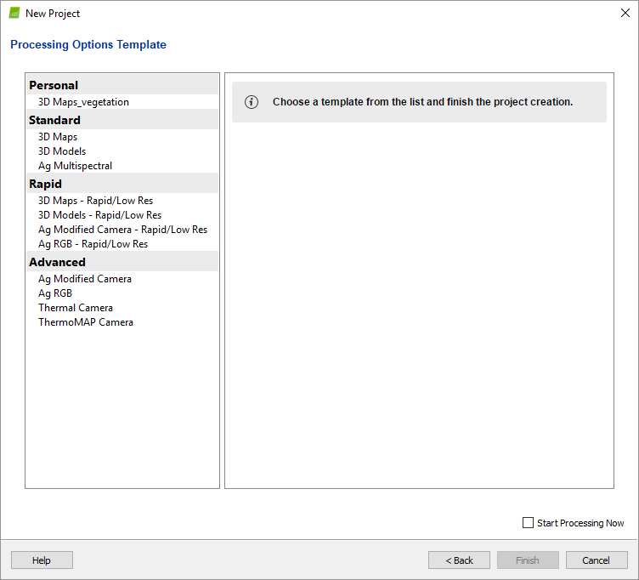Select the 3D Maps standard template
Viewport: 639px width, 580px height.
(x=58, y=137)
